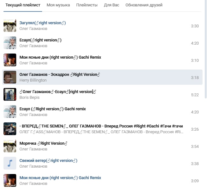Screen dimensions: 207x189
Task: Select Есаул (Right version) Gachi remix title
Action: (x=53, y=109)
